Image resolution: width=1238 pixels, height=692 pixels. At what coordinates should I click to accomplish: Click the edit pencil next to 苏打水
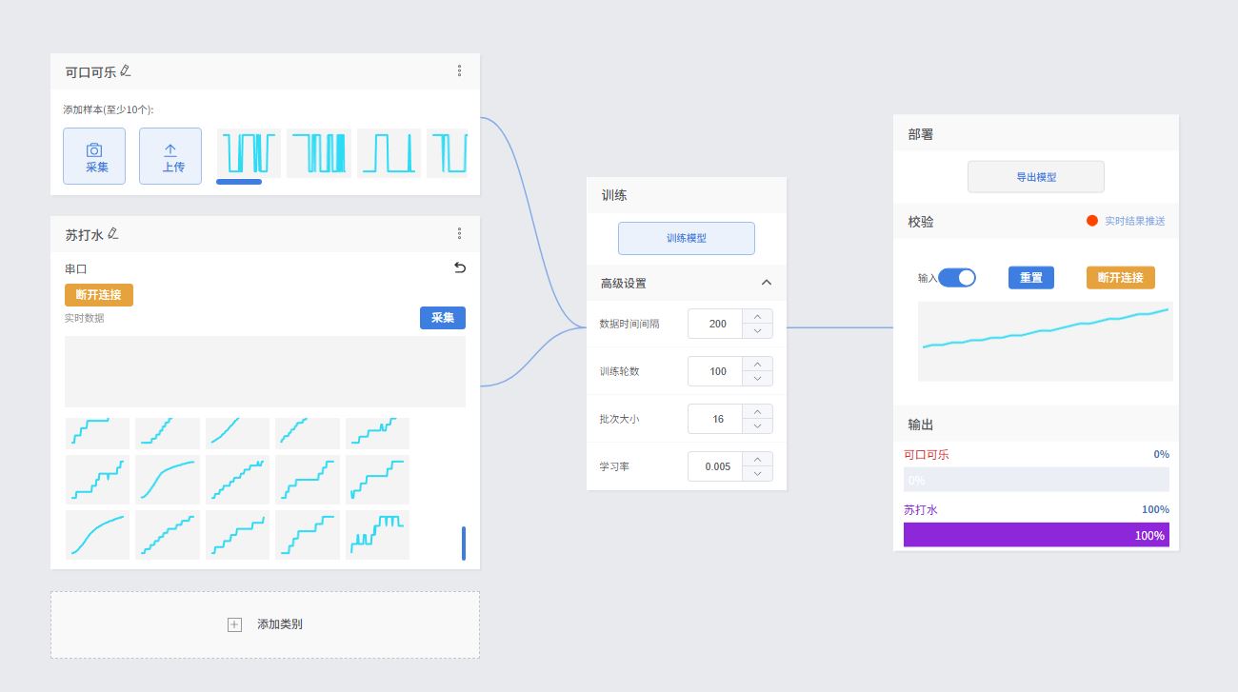tap(113, 233)
